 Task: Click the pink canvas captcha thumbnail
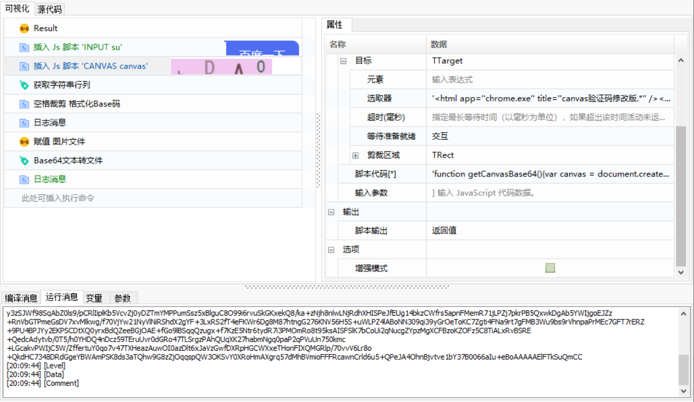[221, 65]
